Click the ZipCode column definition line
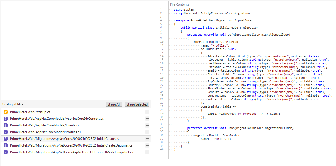 point(266,81)
